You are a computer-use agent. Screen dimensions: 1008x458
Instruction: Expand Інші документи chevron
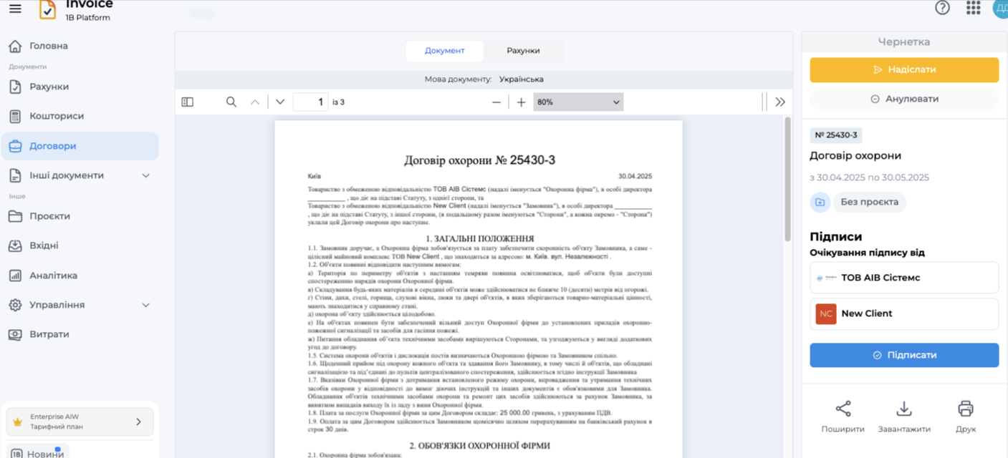(146, 175)
